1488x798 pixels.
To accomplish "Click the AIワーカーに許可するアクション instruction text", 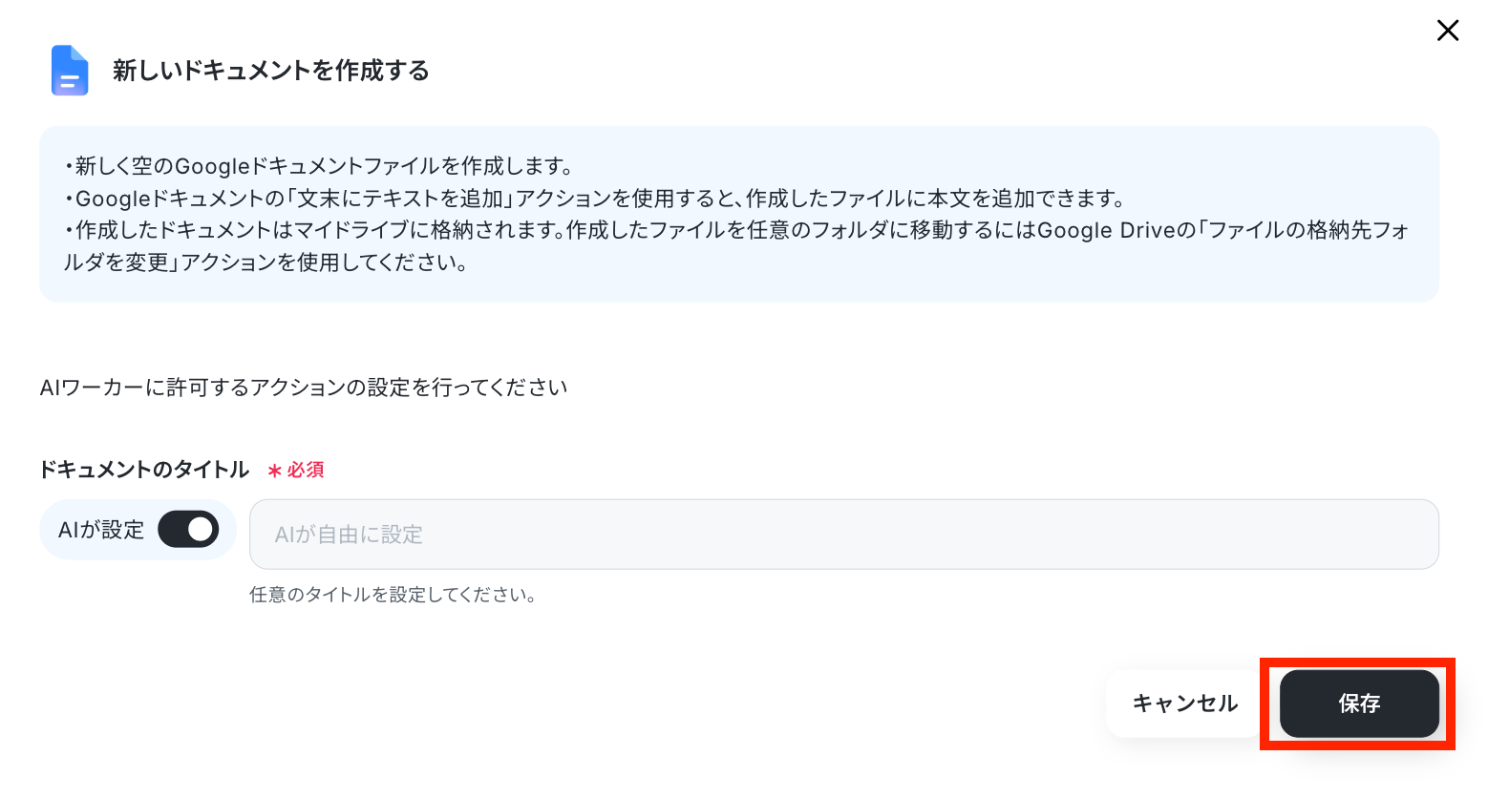I will click(304, 388).
